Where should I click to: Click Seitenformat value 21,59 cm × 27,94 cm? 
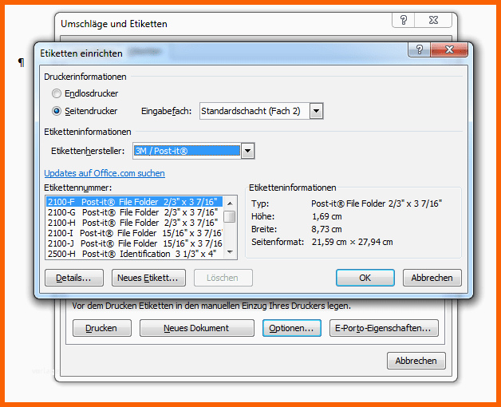(x=353, y=242)
